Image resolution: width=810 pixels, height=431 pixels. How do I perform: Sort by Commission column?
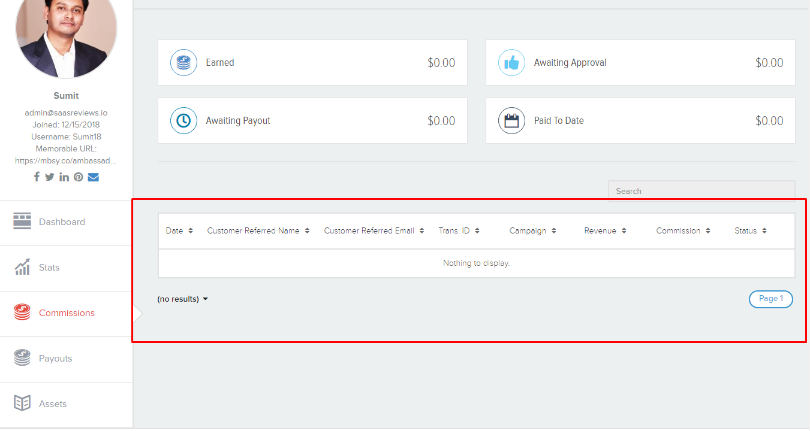683,230
